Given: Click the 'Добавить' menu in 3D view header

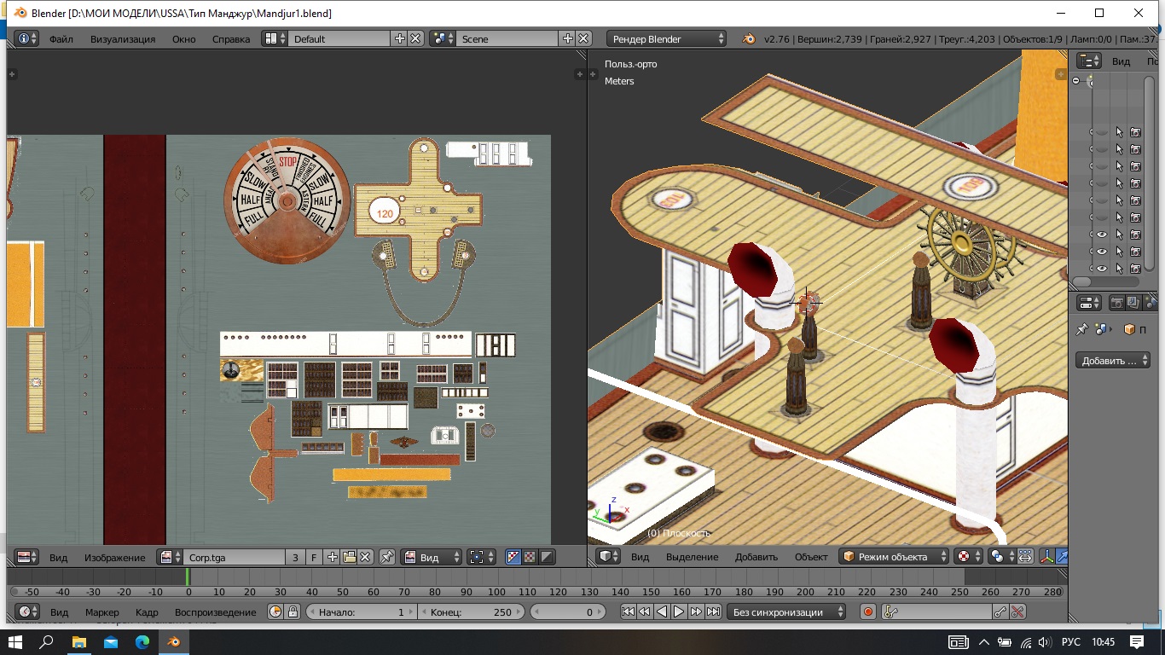Looking at the screenshot, I should pyautogui.click(x=756, y=557).
